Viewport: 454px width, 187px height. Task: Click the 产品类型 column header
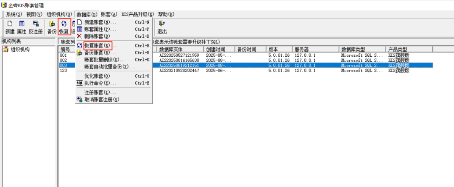pyautogui.click(x=409, y=49)
